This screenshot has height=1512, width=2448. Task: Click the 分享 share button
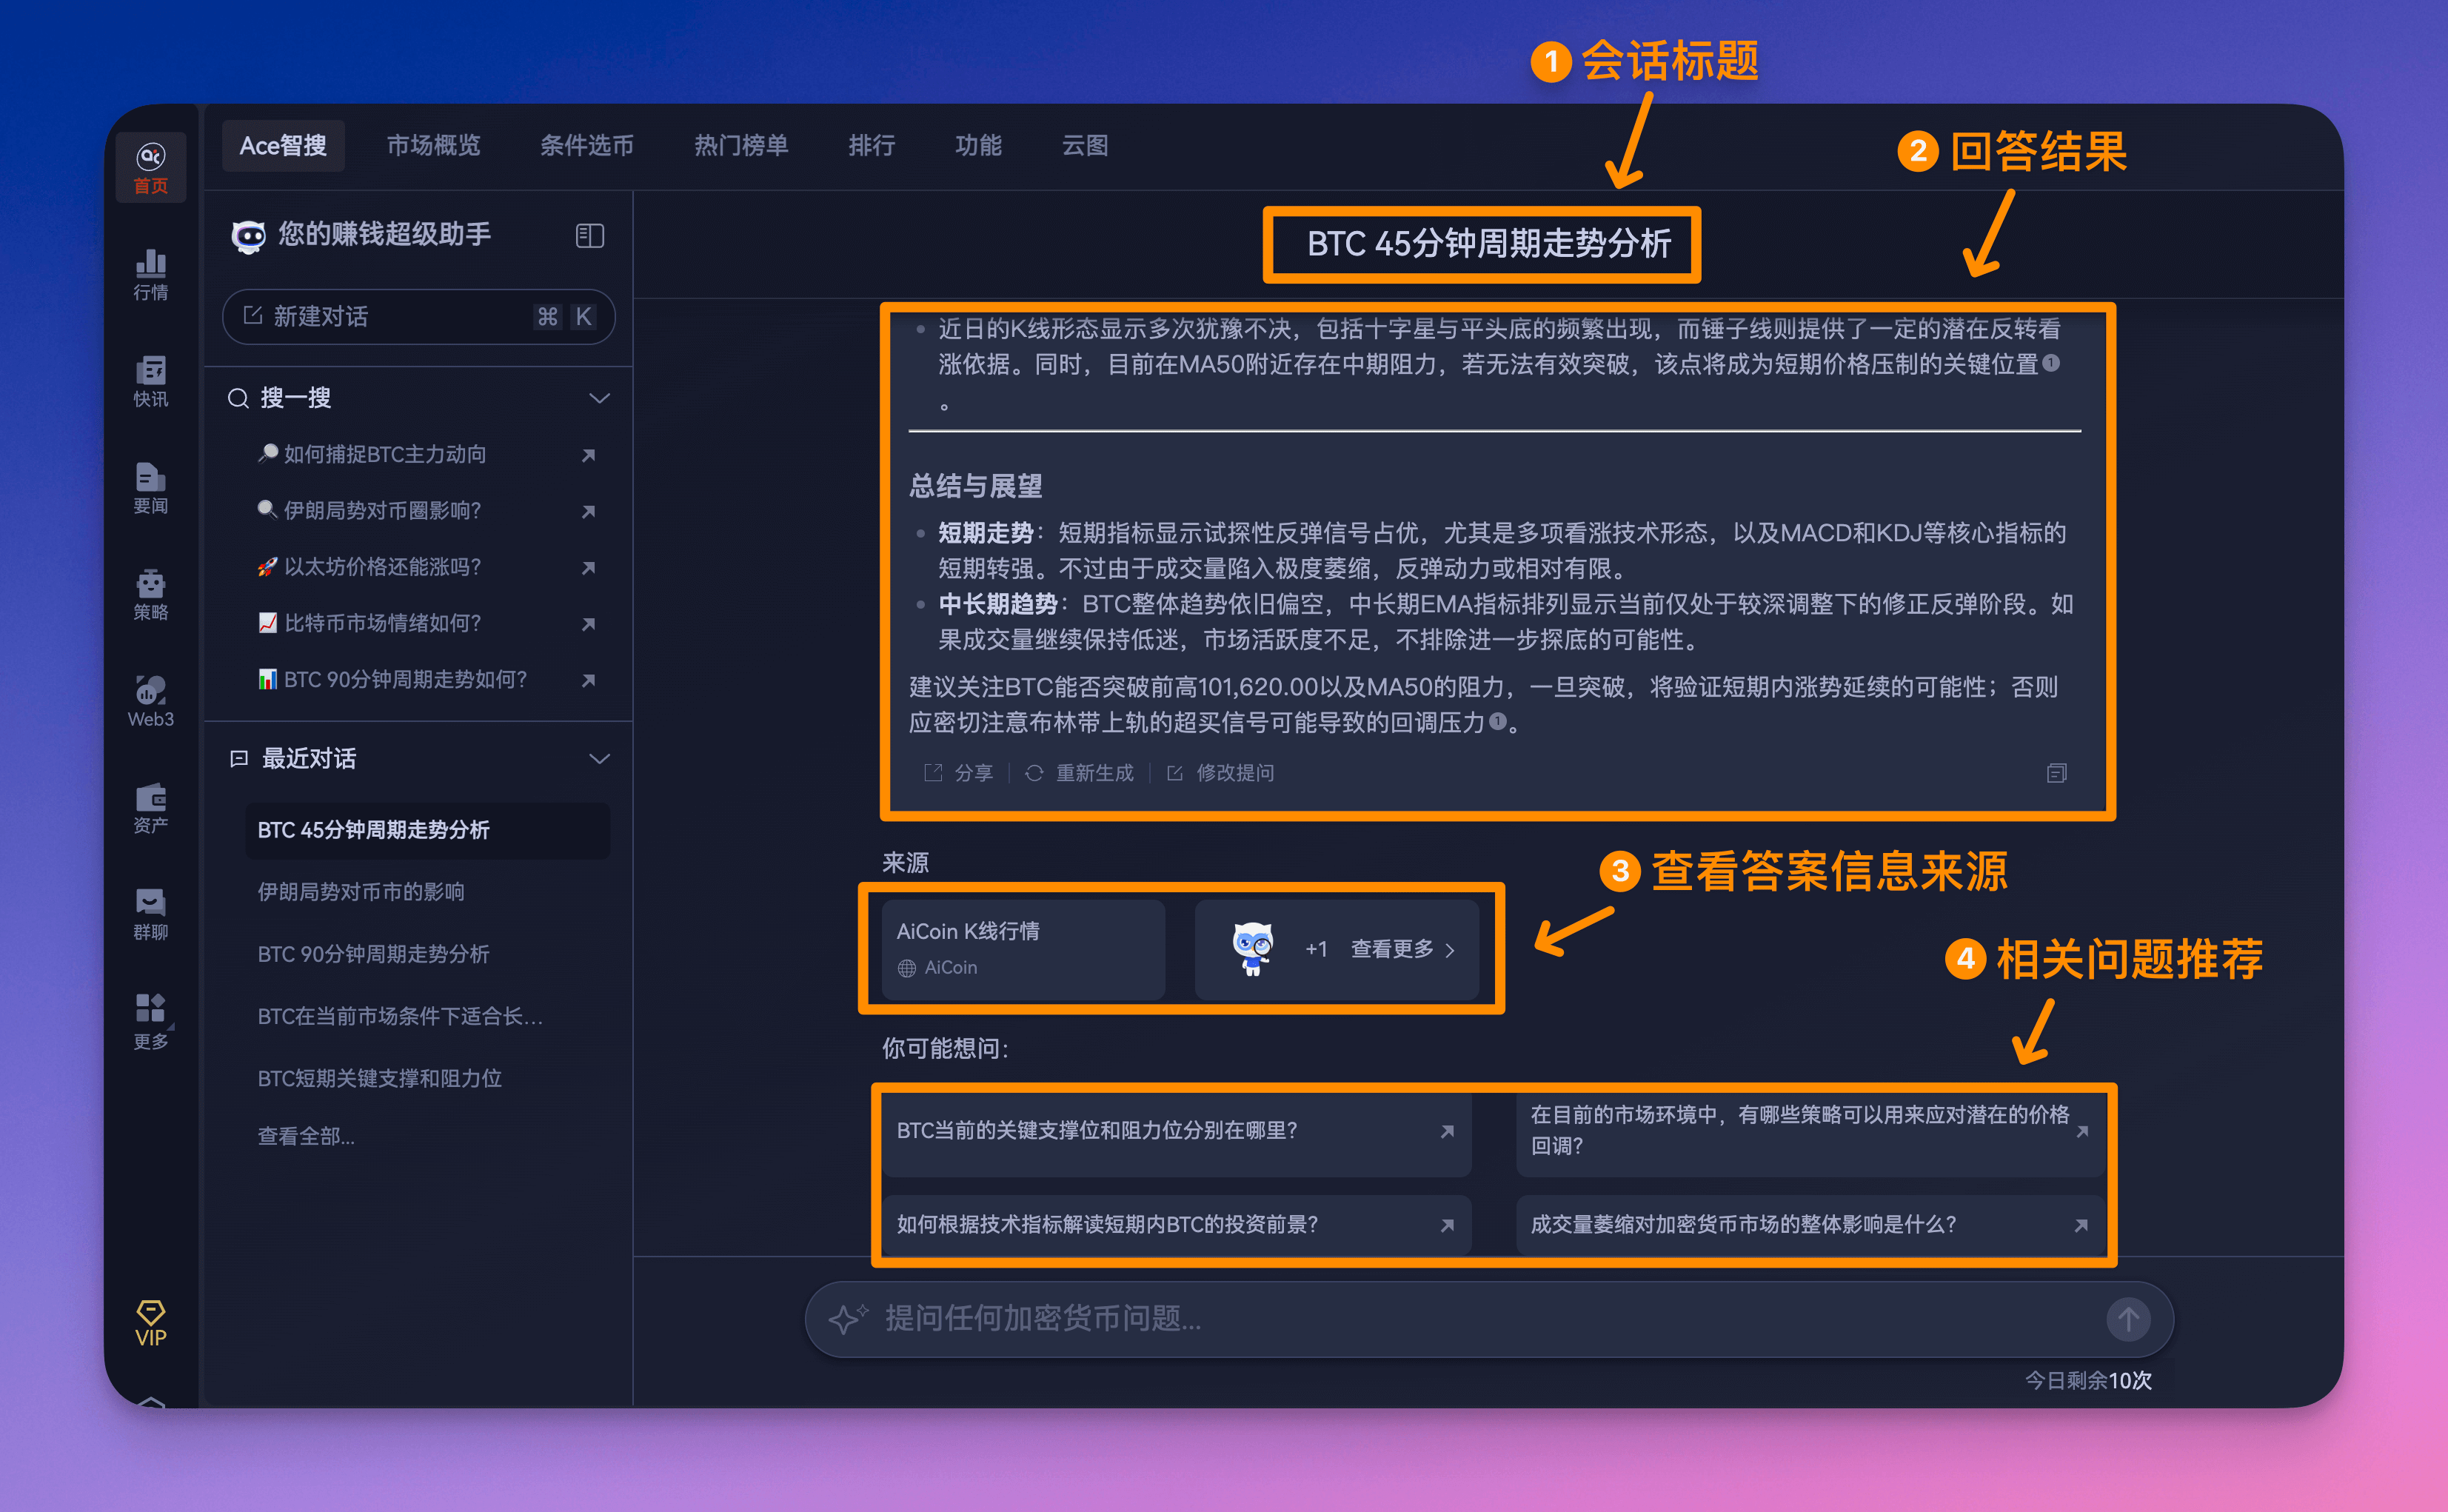tap(959, 773)
